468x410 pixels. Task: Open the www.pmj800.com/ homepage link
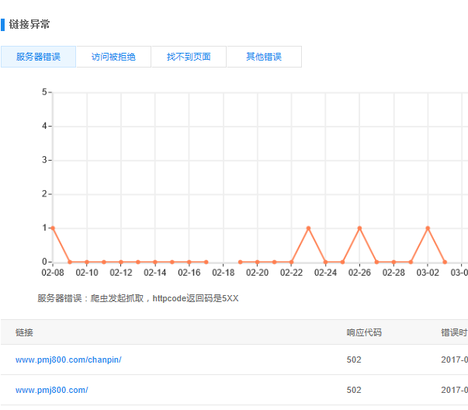[51, 390]
